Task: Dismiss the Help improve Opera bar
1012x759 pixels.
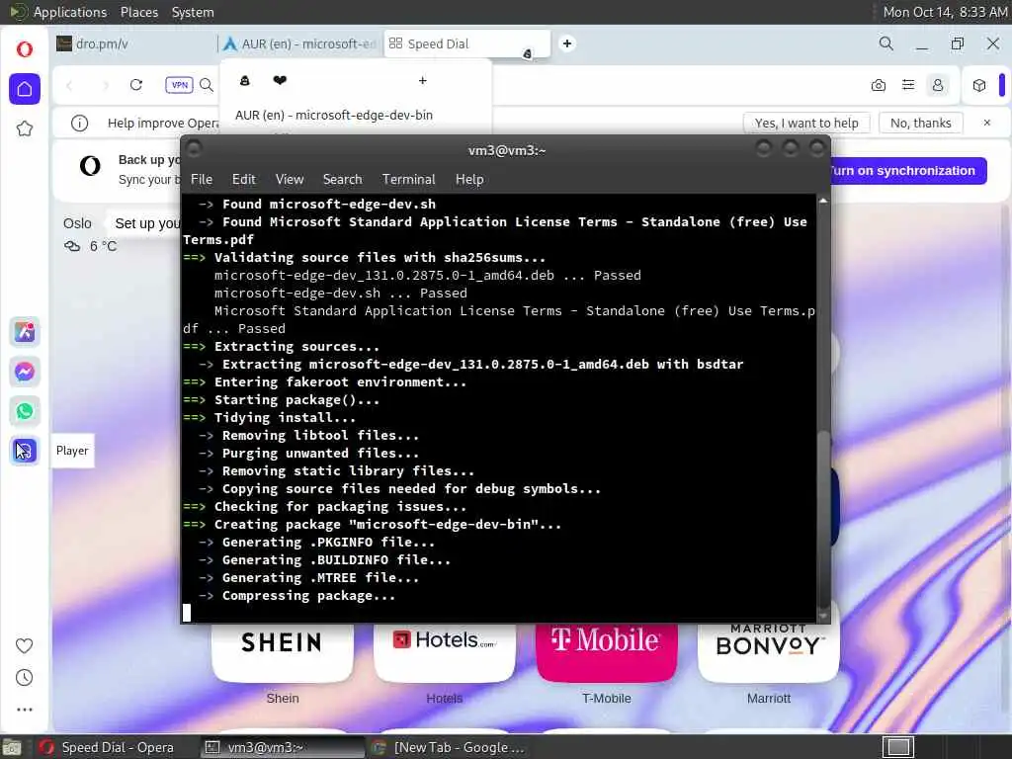Action: [987, 123]
